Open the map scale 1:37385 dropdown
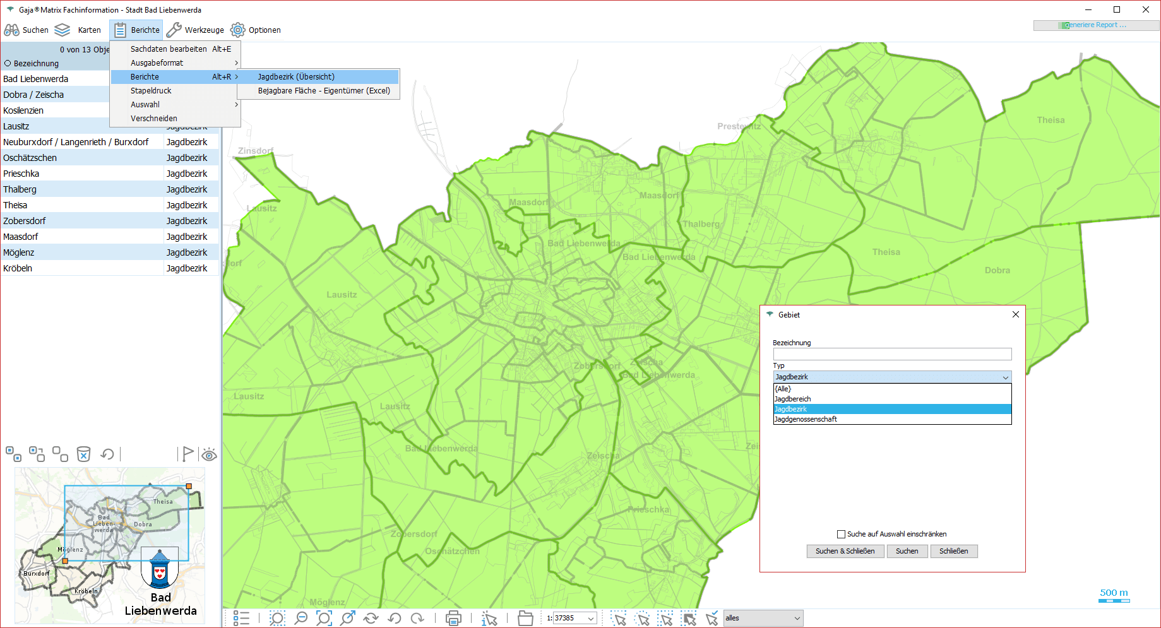The image size is (1161, 628). (591, 619)
